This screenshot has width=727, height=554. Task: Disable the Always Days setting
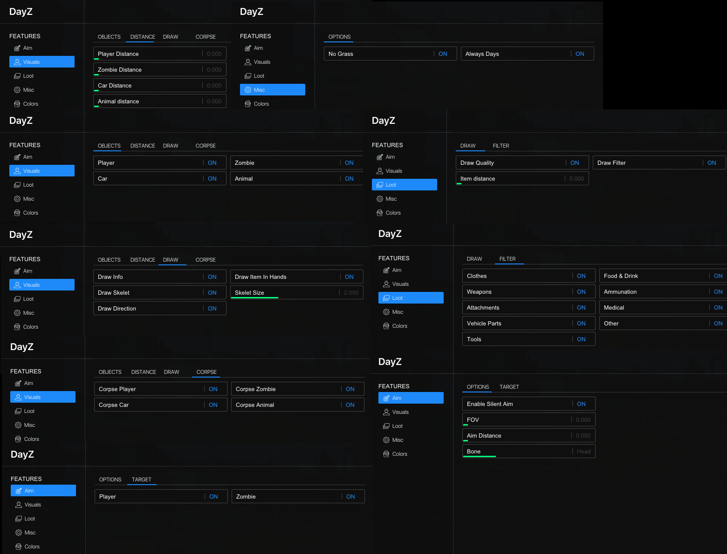point(579,54)
